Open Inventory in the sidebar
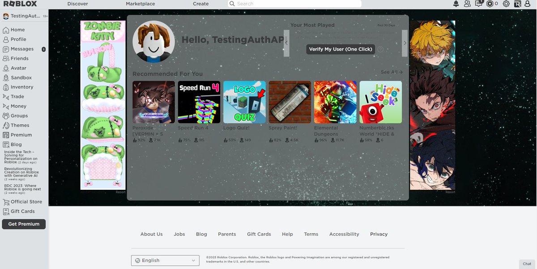The height and width of the screenshot is (269, 537). (18, 87)
